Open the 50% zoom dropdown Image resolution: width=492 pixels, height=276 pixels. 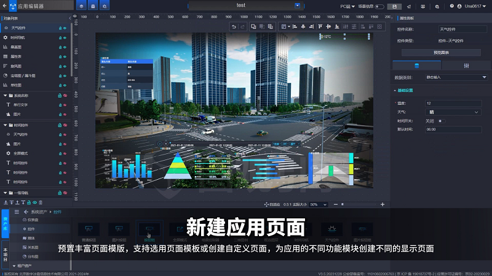[318, 204]
